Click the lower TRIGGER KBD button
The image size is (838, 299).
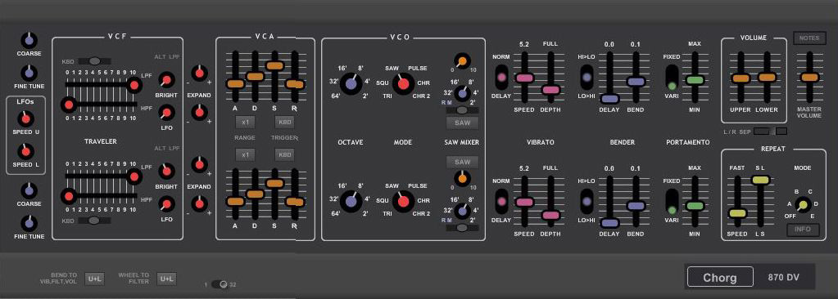[x=285, y=155]
